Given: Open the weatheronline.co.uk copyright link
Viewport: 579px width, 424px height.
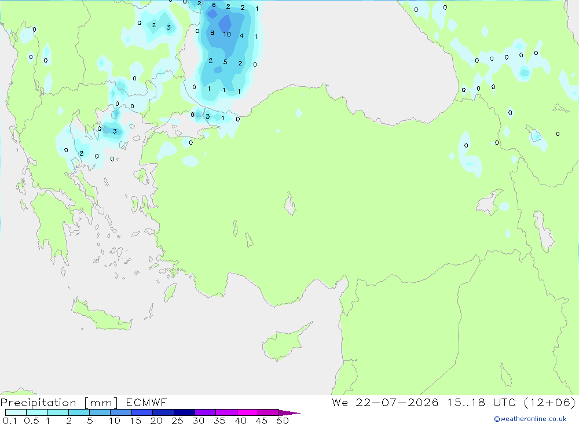Looking at the screenshot, I should pos(530,419).
